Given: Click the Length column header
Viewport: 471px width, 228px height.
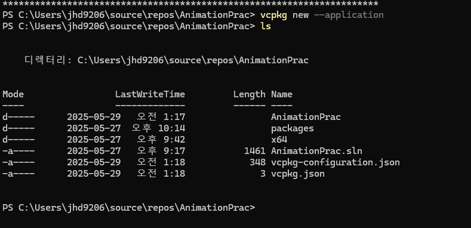Looking at the screenshot, I should tap(250, 94).
